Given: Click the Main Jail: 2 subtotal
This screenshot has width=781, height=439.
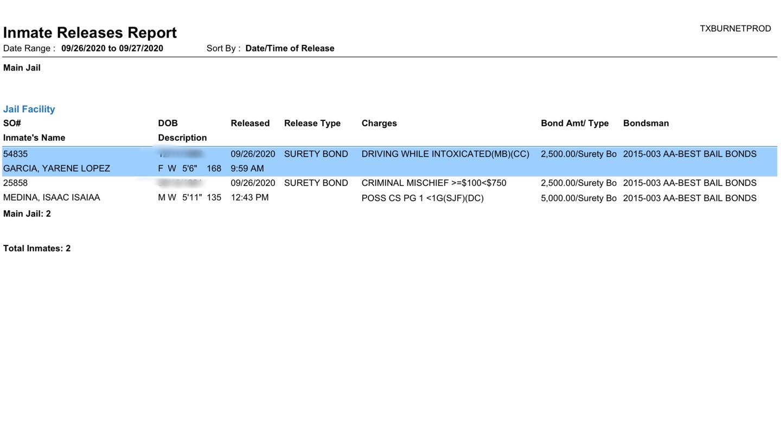Looking at the screenshot, I should coord(27,214).
